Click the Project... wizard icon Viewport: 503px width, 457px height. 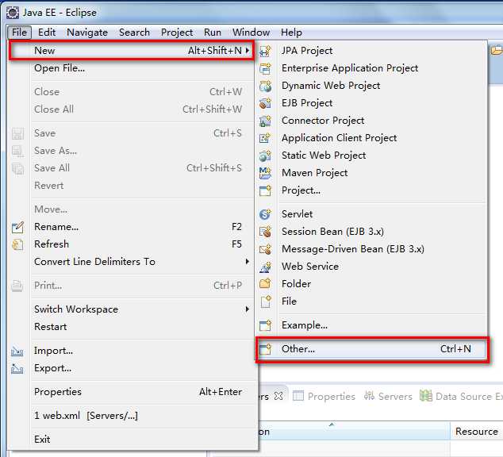pos(265,190)
